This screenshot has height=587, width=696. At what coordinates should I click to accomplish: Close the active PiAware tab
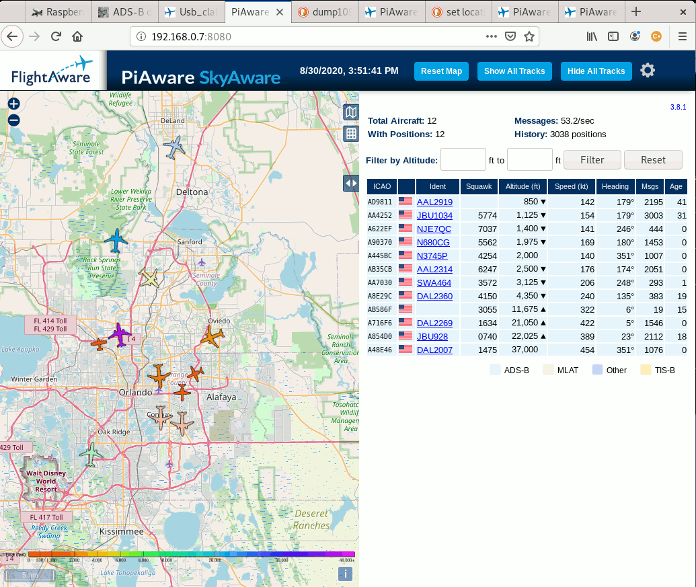[280, 12]
